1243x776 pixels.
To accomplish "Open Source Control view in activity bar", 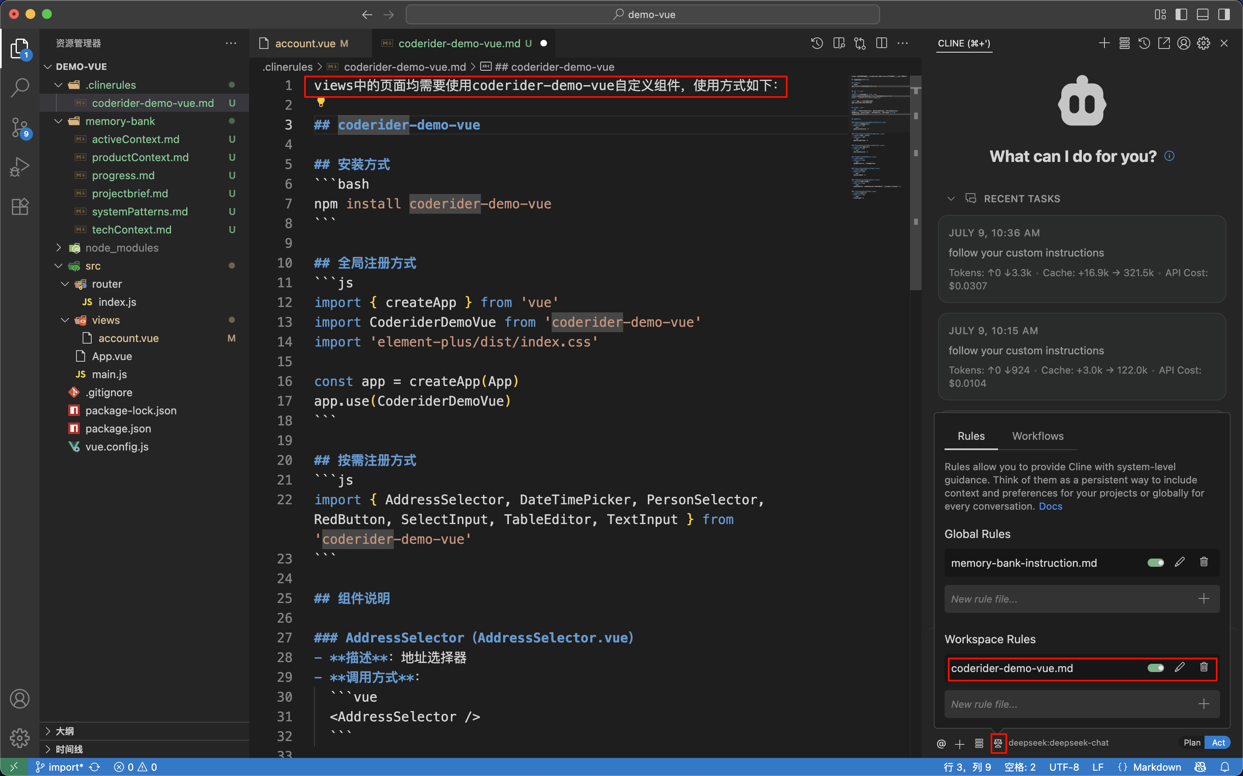I will [x=19, y=127].
